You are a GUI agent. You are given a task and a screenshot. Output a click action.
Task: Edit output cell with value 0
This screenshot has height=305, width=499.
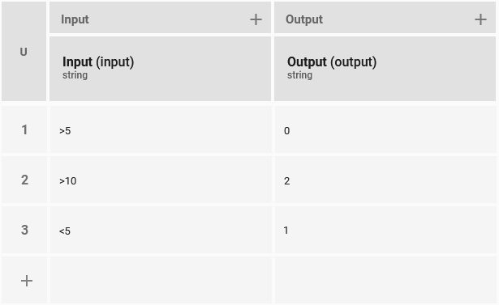385,129
